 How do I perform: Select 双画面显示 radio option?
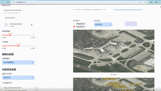[x=74, y=27]
